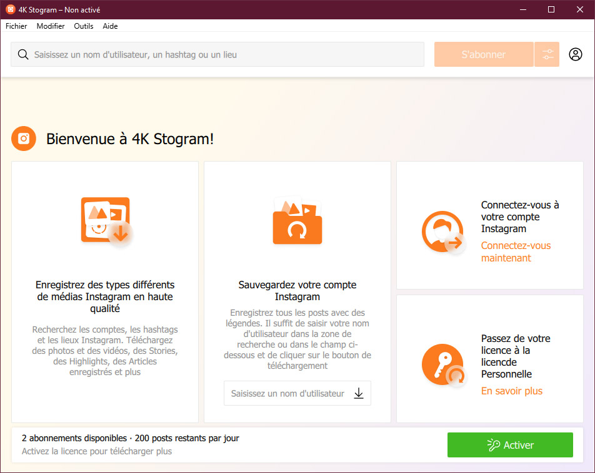Click the Enregistrez des types différents title

point(105,296)
